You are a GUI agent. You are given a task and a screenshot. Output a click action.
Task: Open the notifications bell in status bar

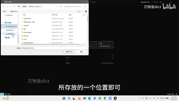tap(176, 94)
